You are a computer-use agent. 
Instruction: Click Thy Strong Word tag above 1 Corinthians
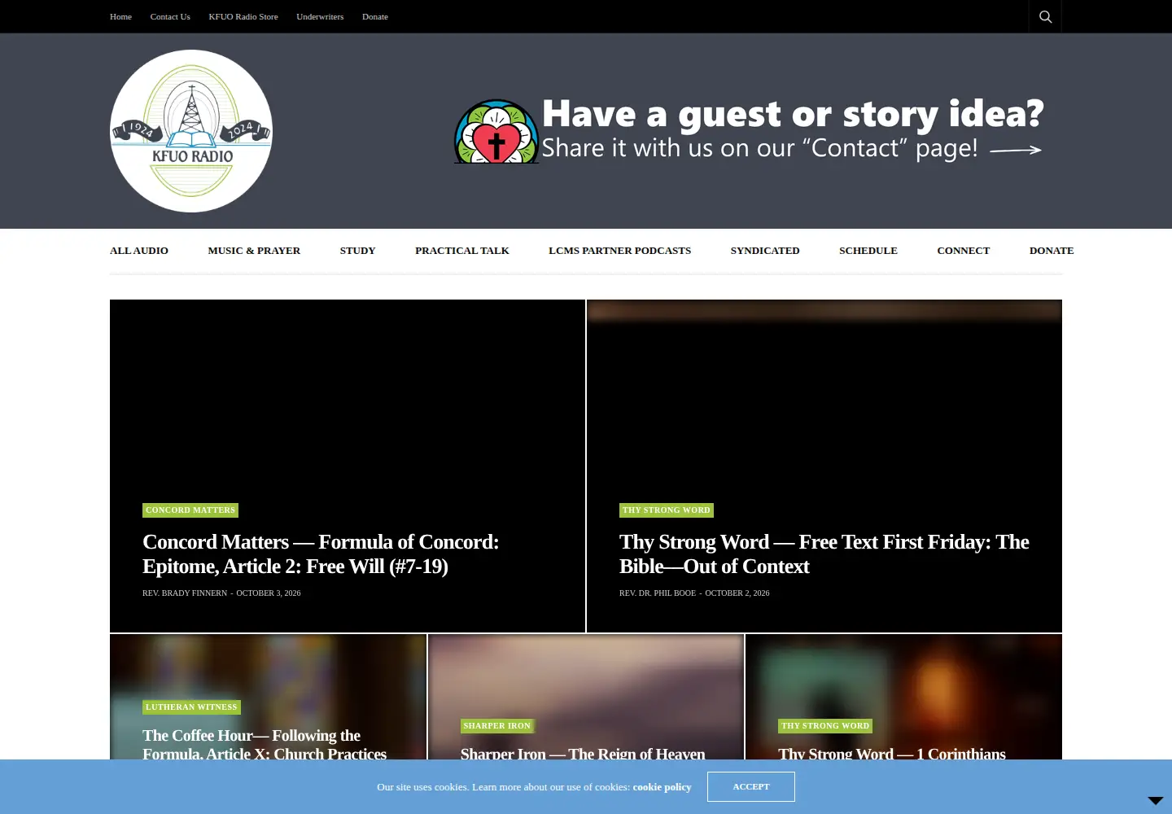click(x=825, y=726)
